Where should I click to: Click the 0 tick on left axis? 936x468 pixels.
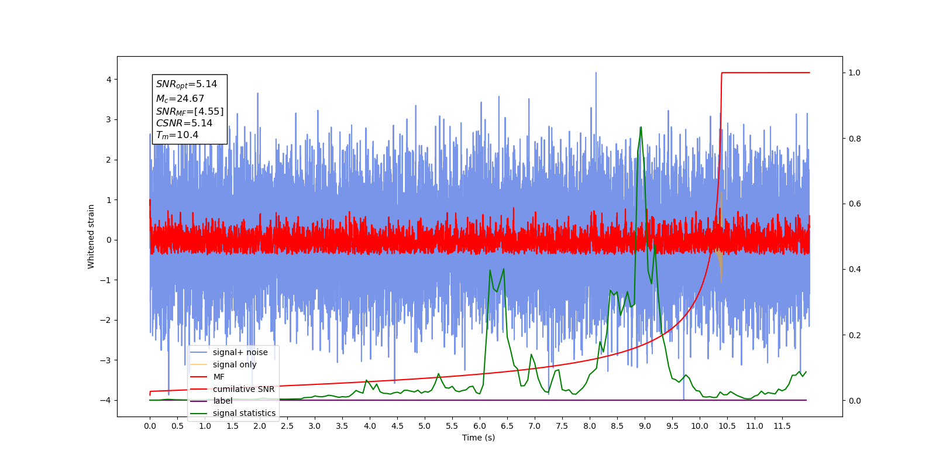tap(109, 240)
